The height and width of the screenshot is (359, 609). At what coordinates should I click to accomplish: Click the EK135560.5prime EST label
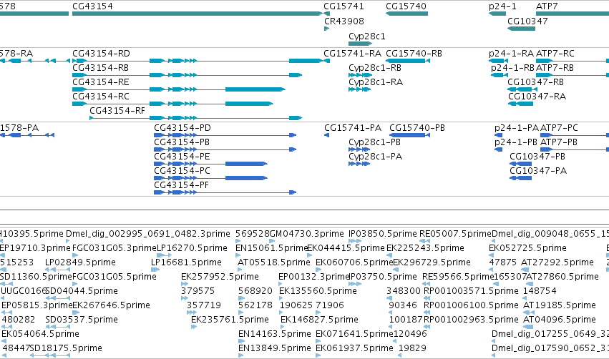click(318, 291)
